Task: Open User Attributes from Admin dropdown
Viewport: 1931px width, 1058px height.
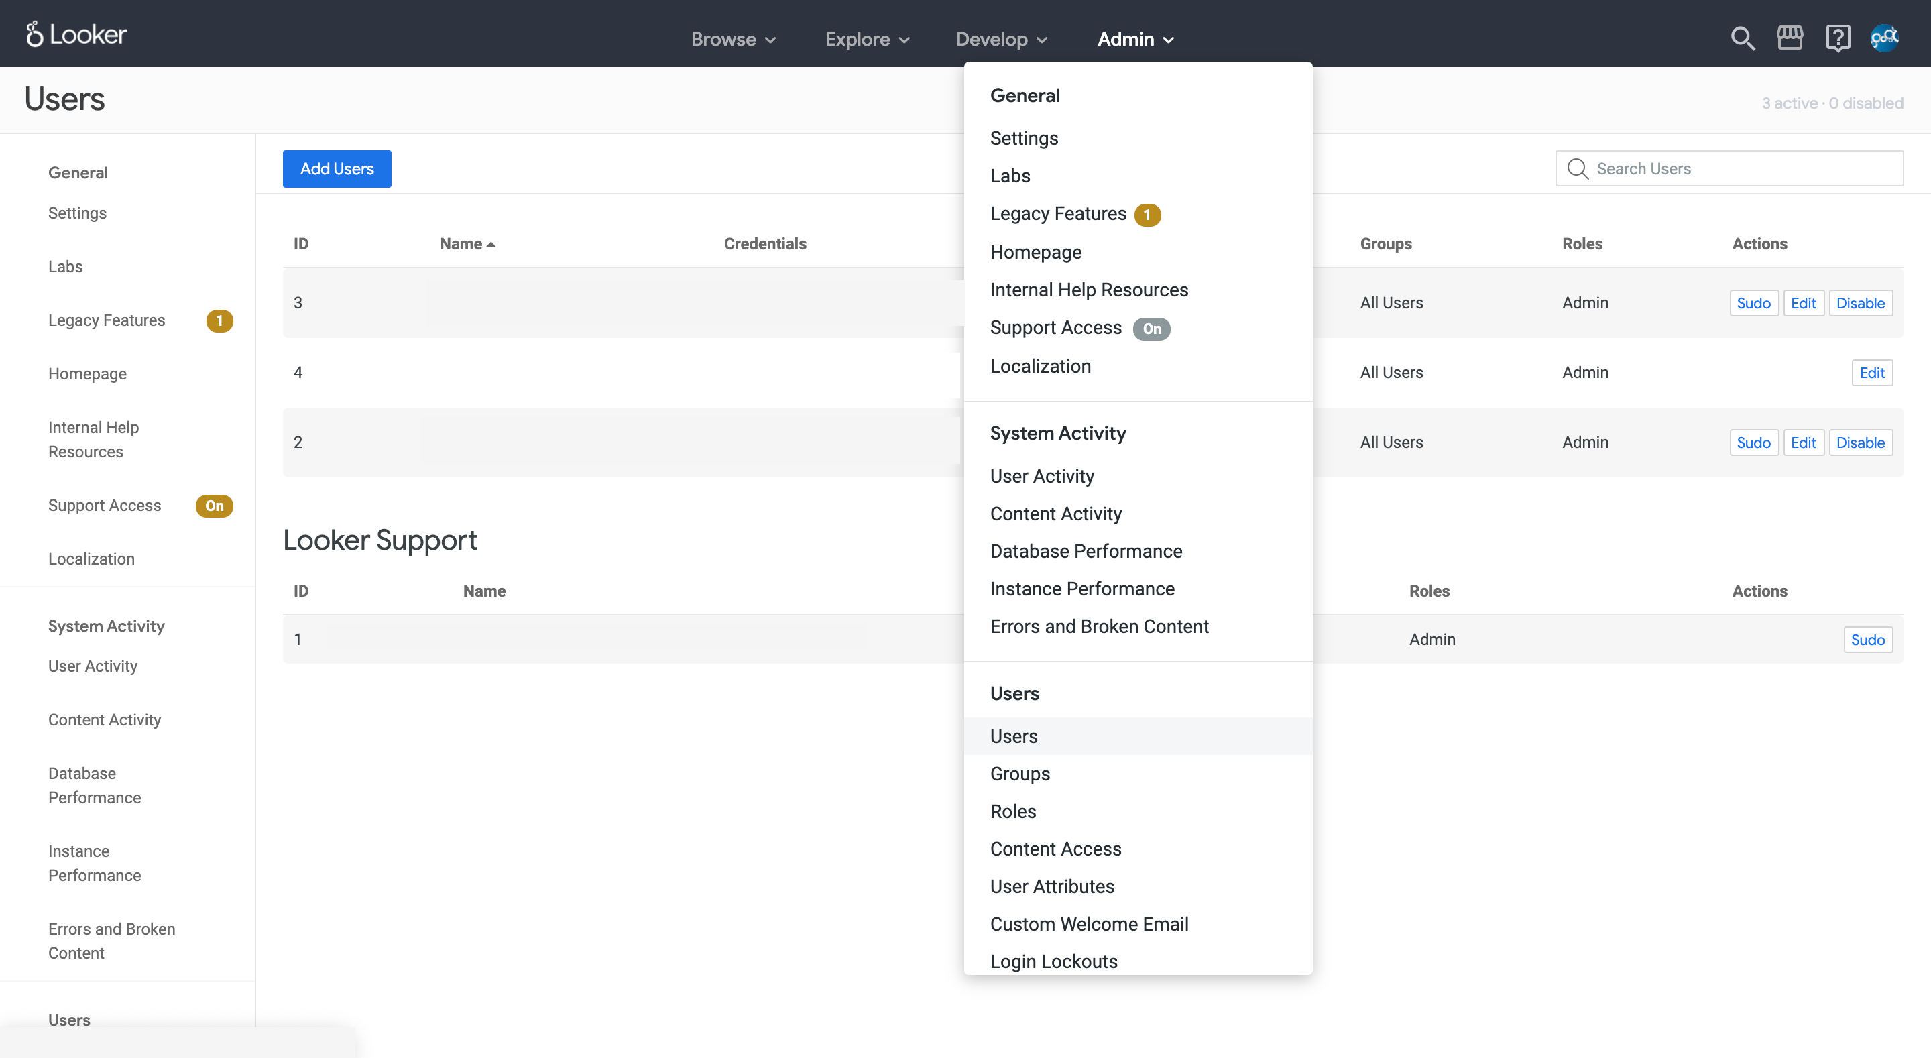Action: 1052,887
